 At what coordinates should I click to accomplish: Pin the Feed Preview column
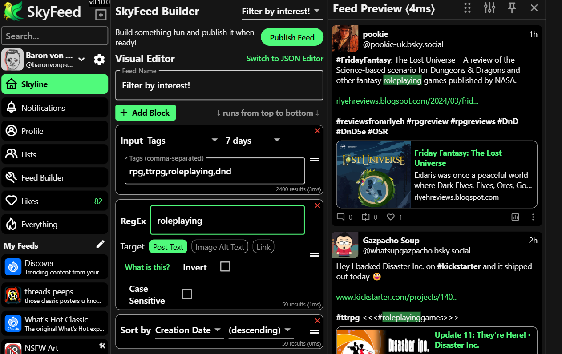[x=512, y=8]
